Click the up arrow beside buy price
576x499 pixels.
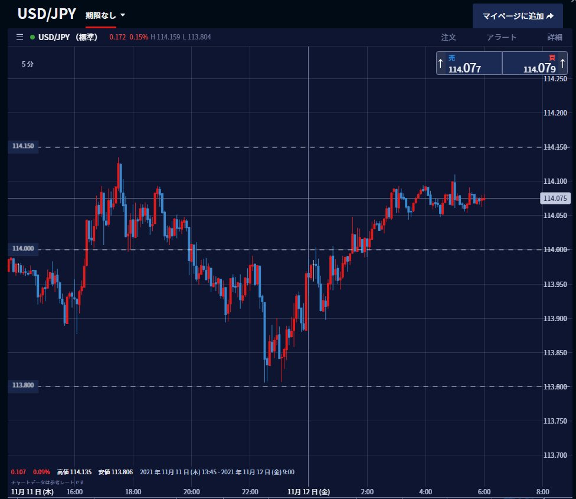click(562, 64)
